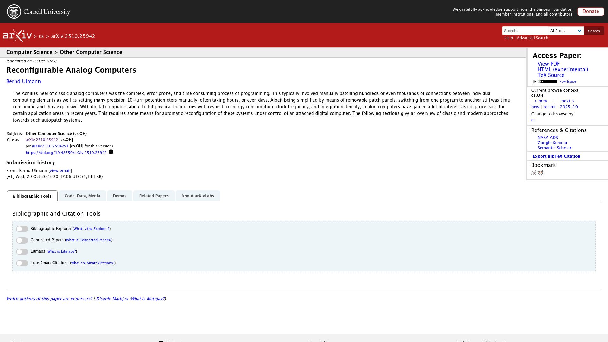This screenshot has height=342, width=608.
Task: Switch to Code, Data, Media tab
Action: pyautogui.click(x=82, y=196)
